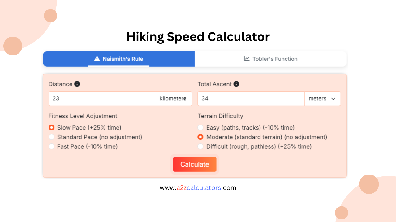Click the active tab underline indicator

click(x=118, y=65)
